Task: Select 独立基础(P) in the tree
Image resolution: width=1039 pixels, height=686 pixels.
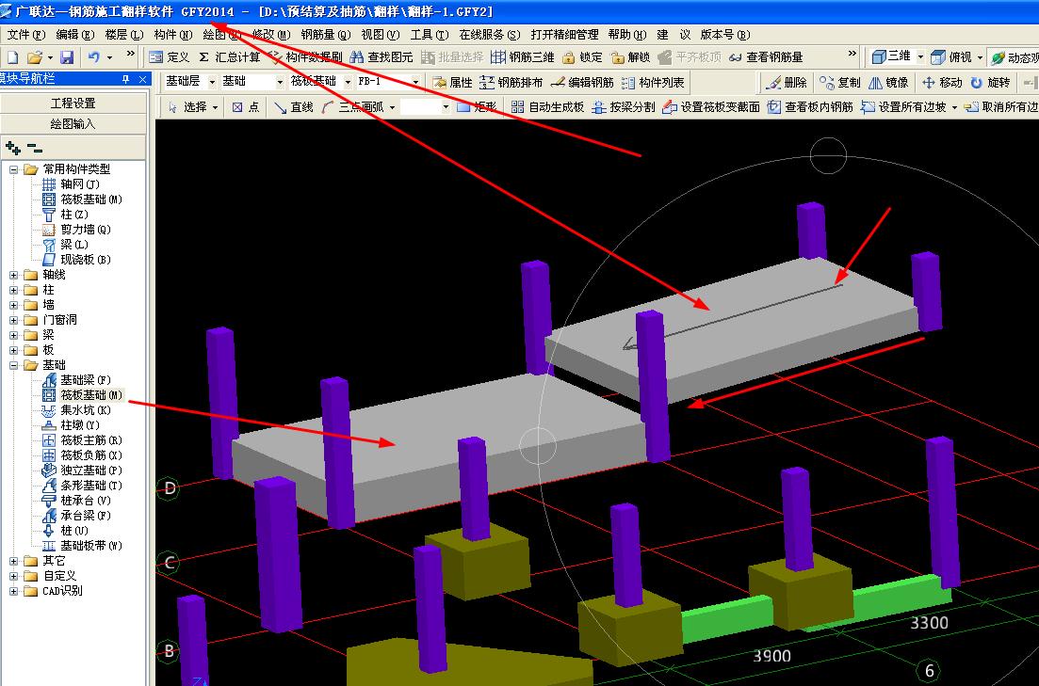Action: coord(90,471)
